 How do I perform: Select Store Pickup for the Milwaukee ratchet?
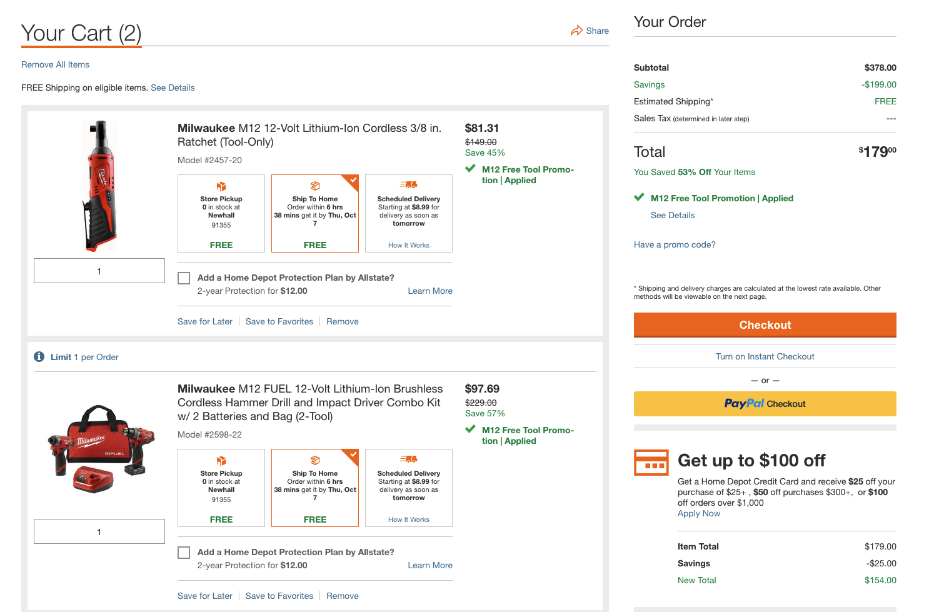pyautogui.click(x=221, y=214)
